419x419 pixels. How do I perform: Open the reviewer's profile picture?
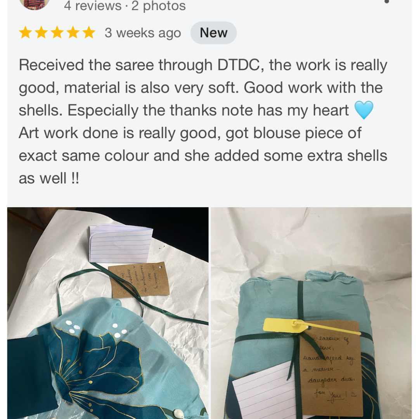(35, 4)
